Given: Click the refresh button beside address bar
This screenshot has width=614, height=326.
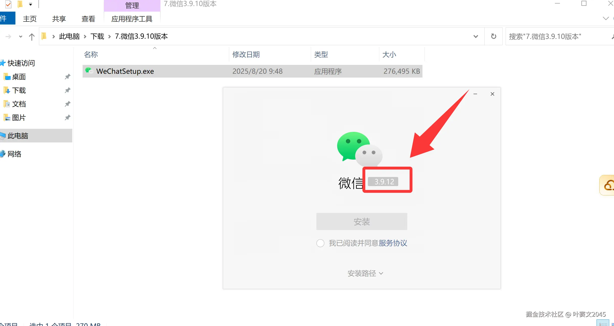Looking at the screenshot, I should pyautogui.click(x=493, y=36).
